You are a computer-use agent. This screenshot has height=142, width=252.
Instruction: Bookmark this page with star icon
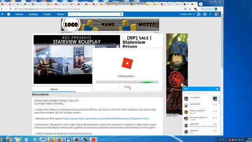[x=190, y=9]
